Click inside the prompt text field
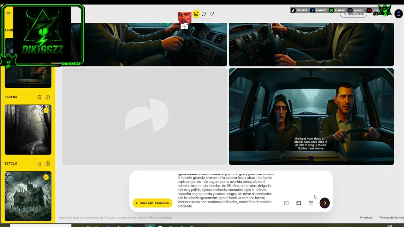This screenshot has height=227, width=404. (225, 190)
